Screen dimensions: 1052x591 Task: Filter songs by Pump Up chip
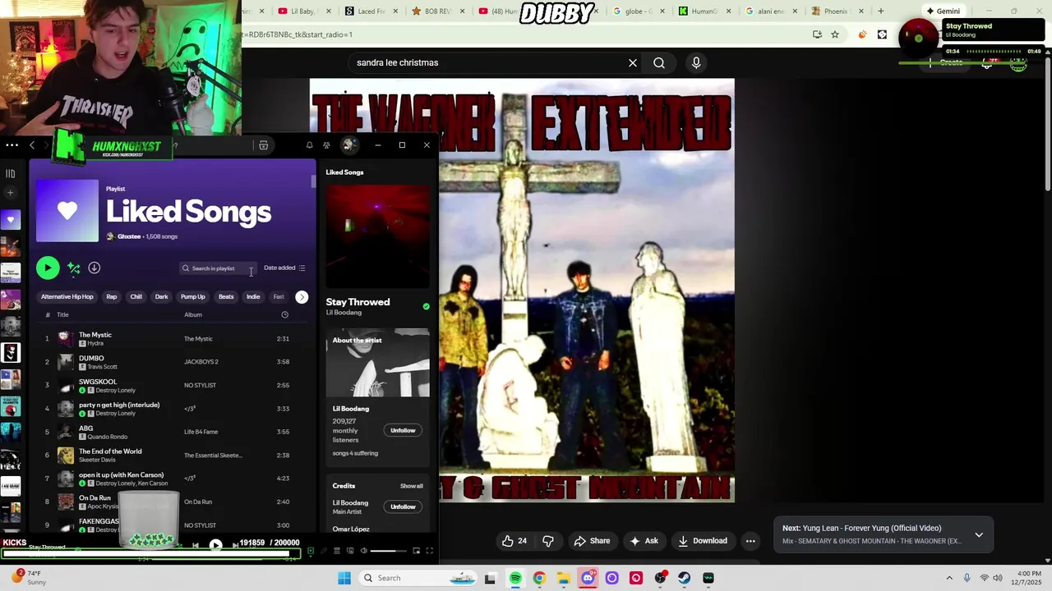[193, 296]
